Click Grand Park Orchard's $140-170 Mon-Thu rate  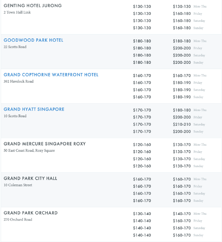click(182, 214)
